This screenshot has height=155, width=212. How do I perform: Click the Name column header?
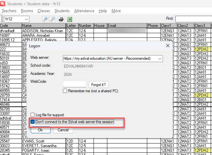(x=44, y=26)
